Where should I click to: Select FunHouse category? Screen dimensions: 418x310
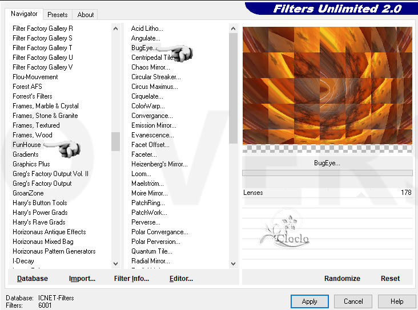click(x=27, y=145)
